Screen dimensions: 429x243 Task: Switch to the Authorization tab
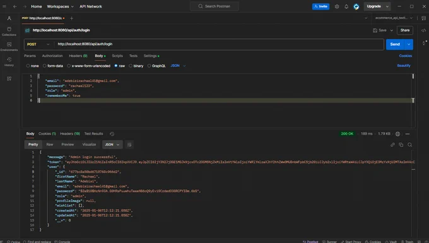coord(52,55)
